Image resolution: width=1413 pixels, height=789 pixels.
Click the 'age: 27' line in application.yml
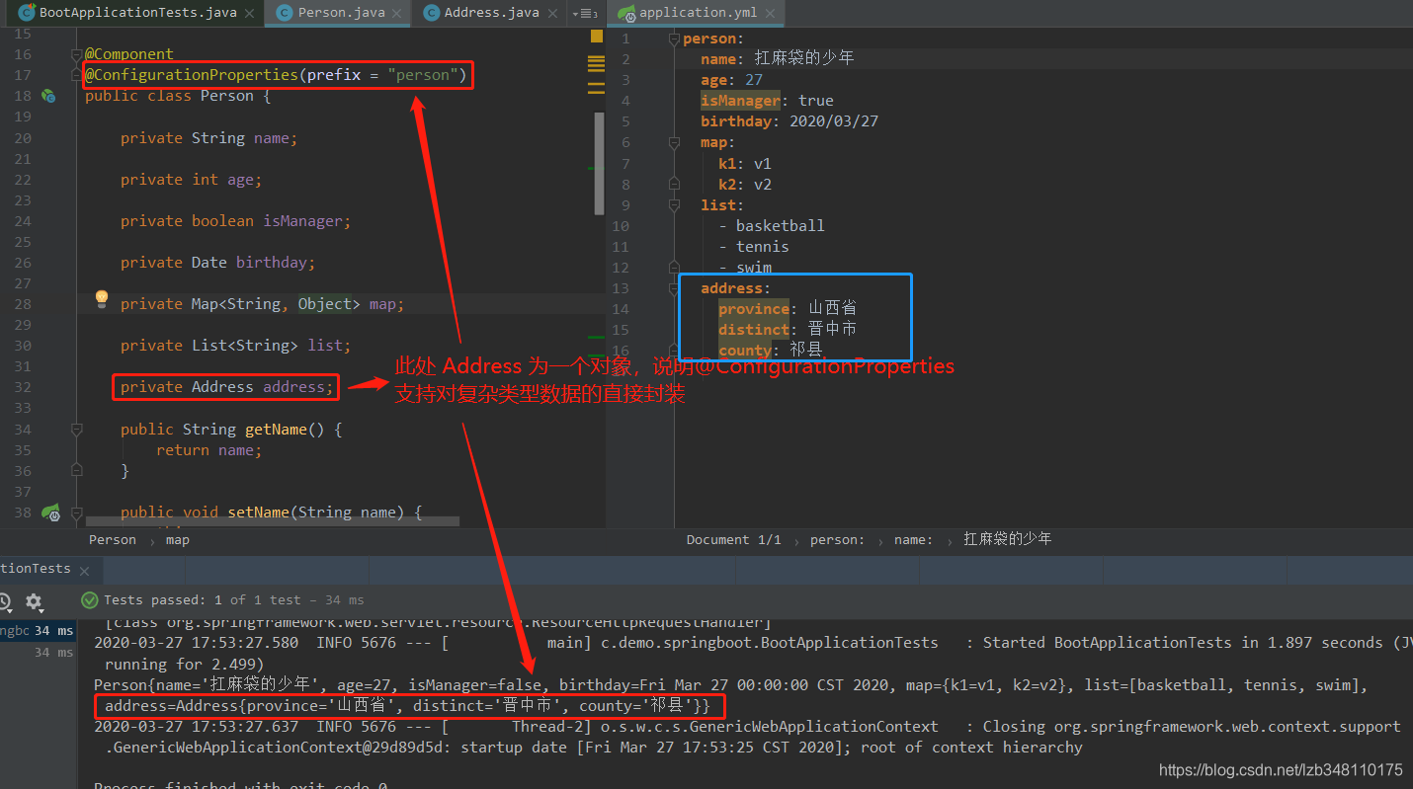tap(731, 80)
